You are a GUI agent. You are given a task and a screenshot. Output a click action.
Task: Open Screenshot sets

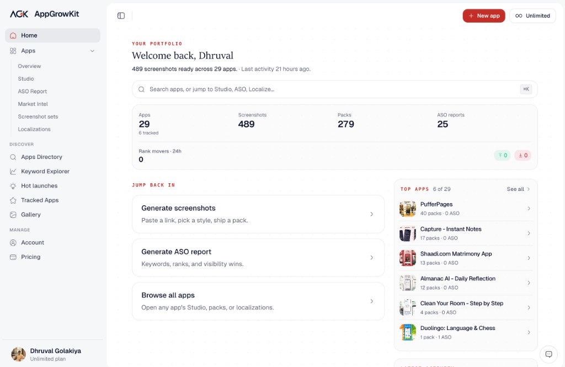point(38,116)
